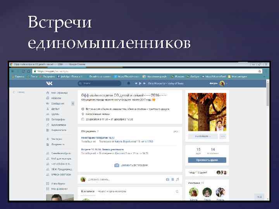
Task: Open Сообщения menu item
Action: pyautogui.click(x=58, y=103)
